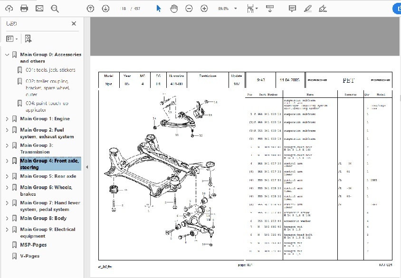
Task: Open bookmark 002: trailer coupling
Action: 48,88
